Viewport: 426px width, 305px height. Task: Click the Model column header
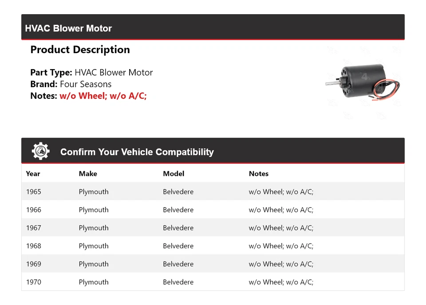pos(174,174)
